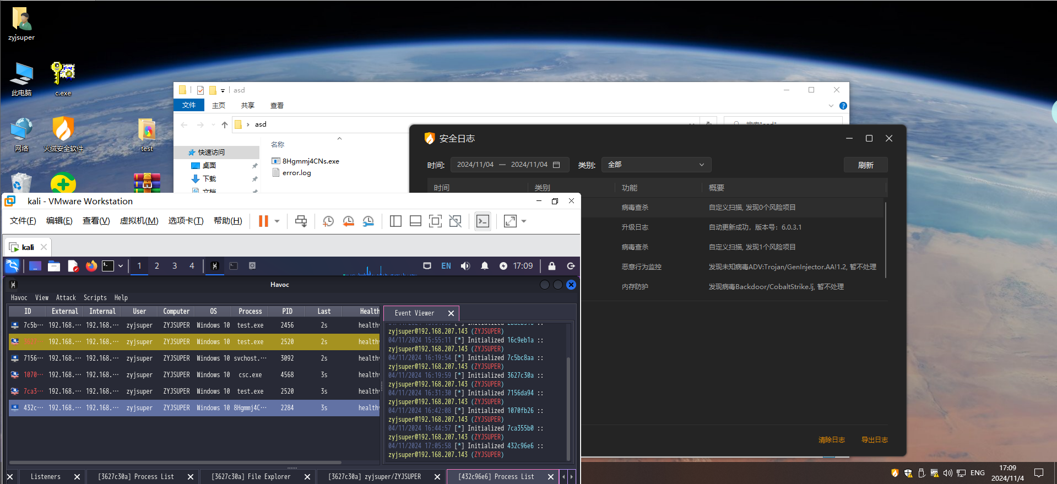This screenshot has width=1057, height=484.
Task: Open VMware 虚拟机(M) menu
Action: [139, 221]
